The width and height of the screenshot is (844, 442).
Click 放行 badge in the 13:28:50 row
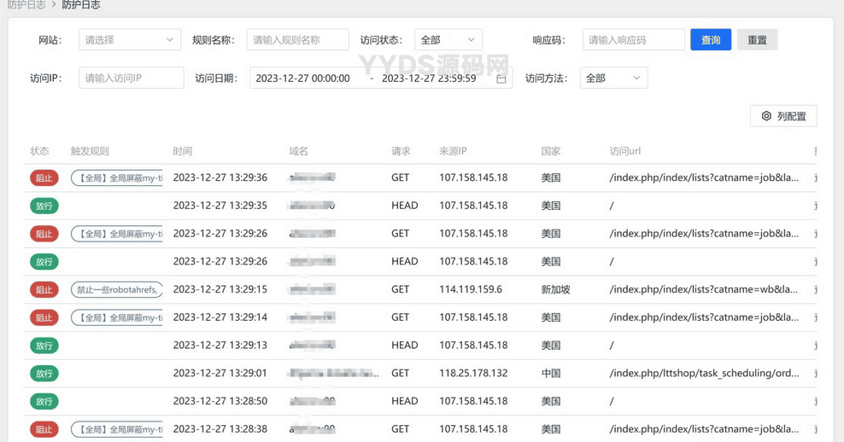44,402
